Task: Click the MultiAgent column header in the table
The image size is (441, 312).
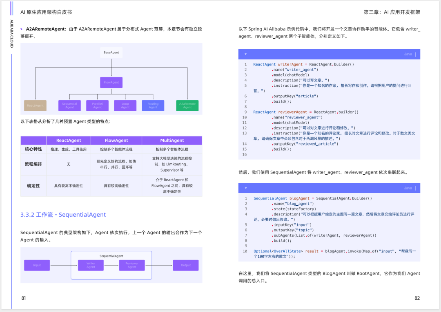Action: coord(172,141)
